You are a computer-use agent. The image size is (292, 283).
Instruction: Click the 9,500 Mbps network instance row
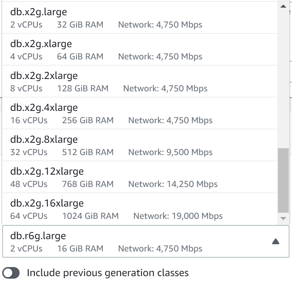[140, 145]
